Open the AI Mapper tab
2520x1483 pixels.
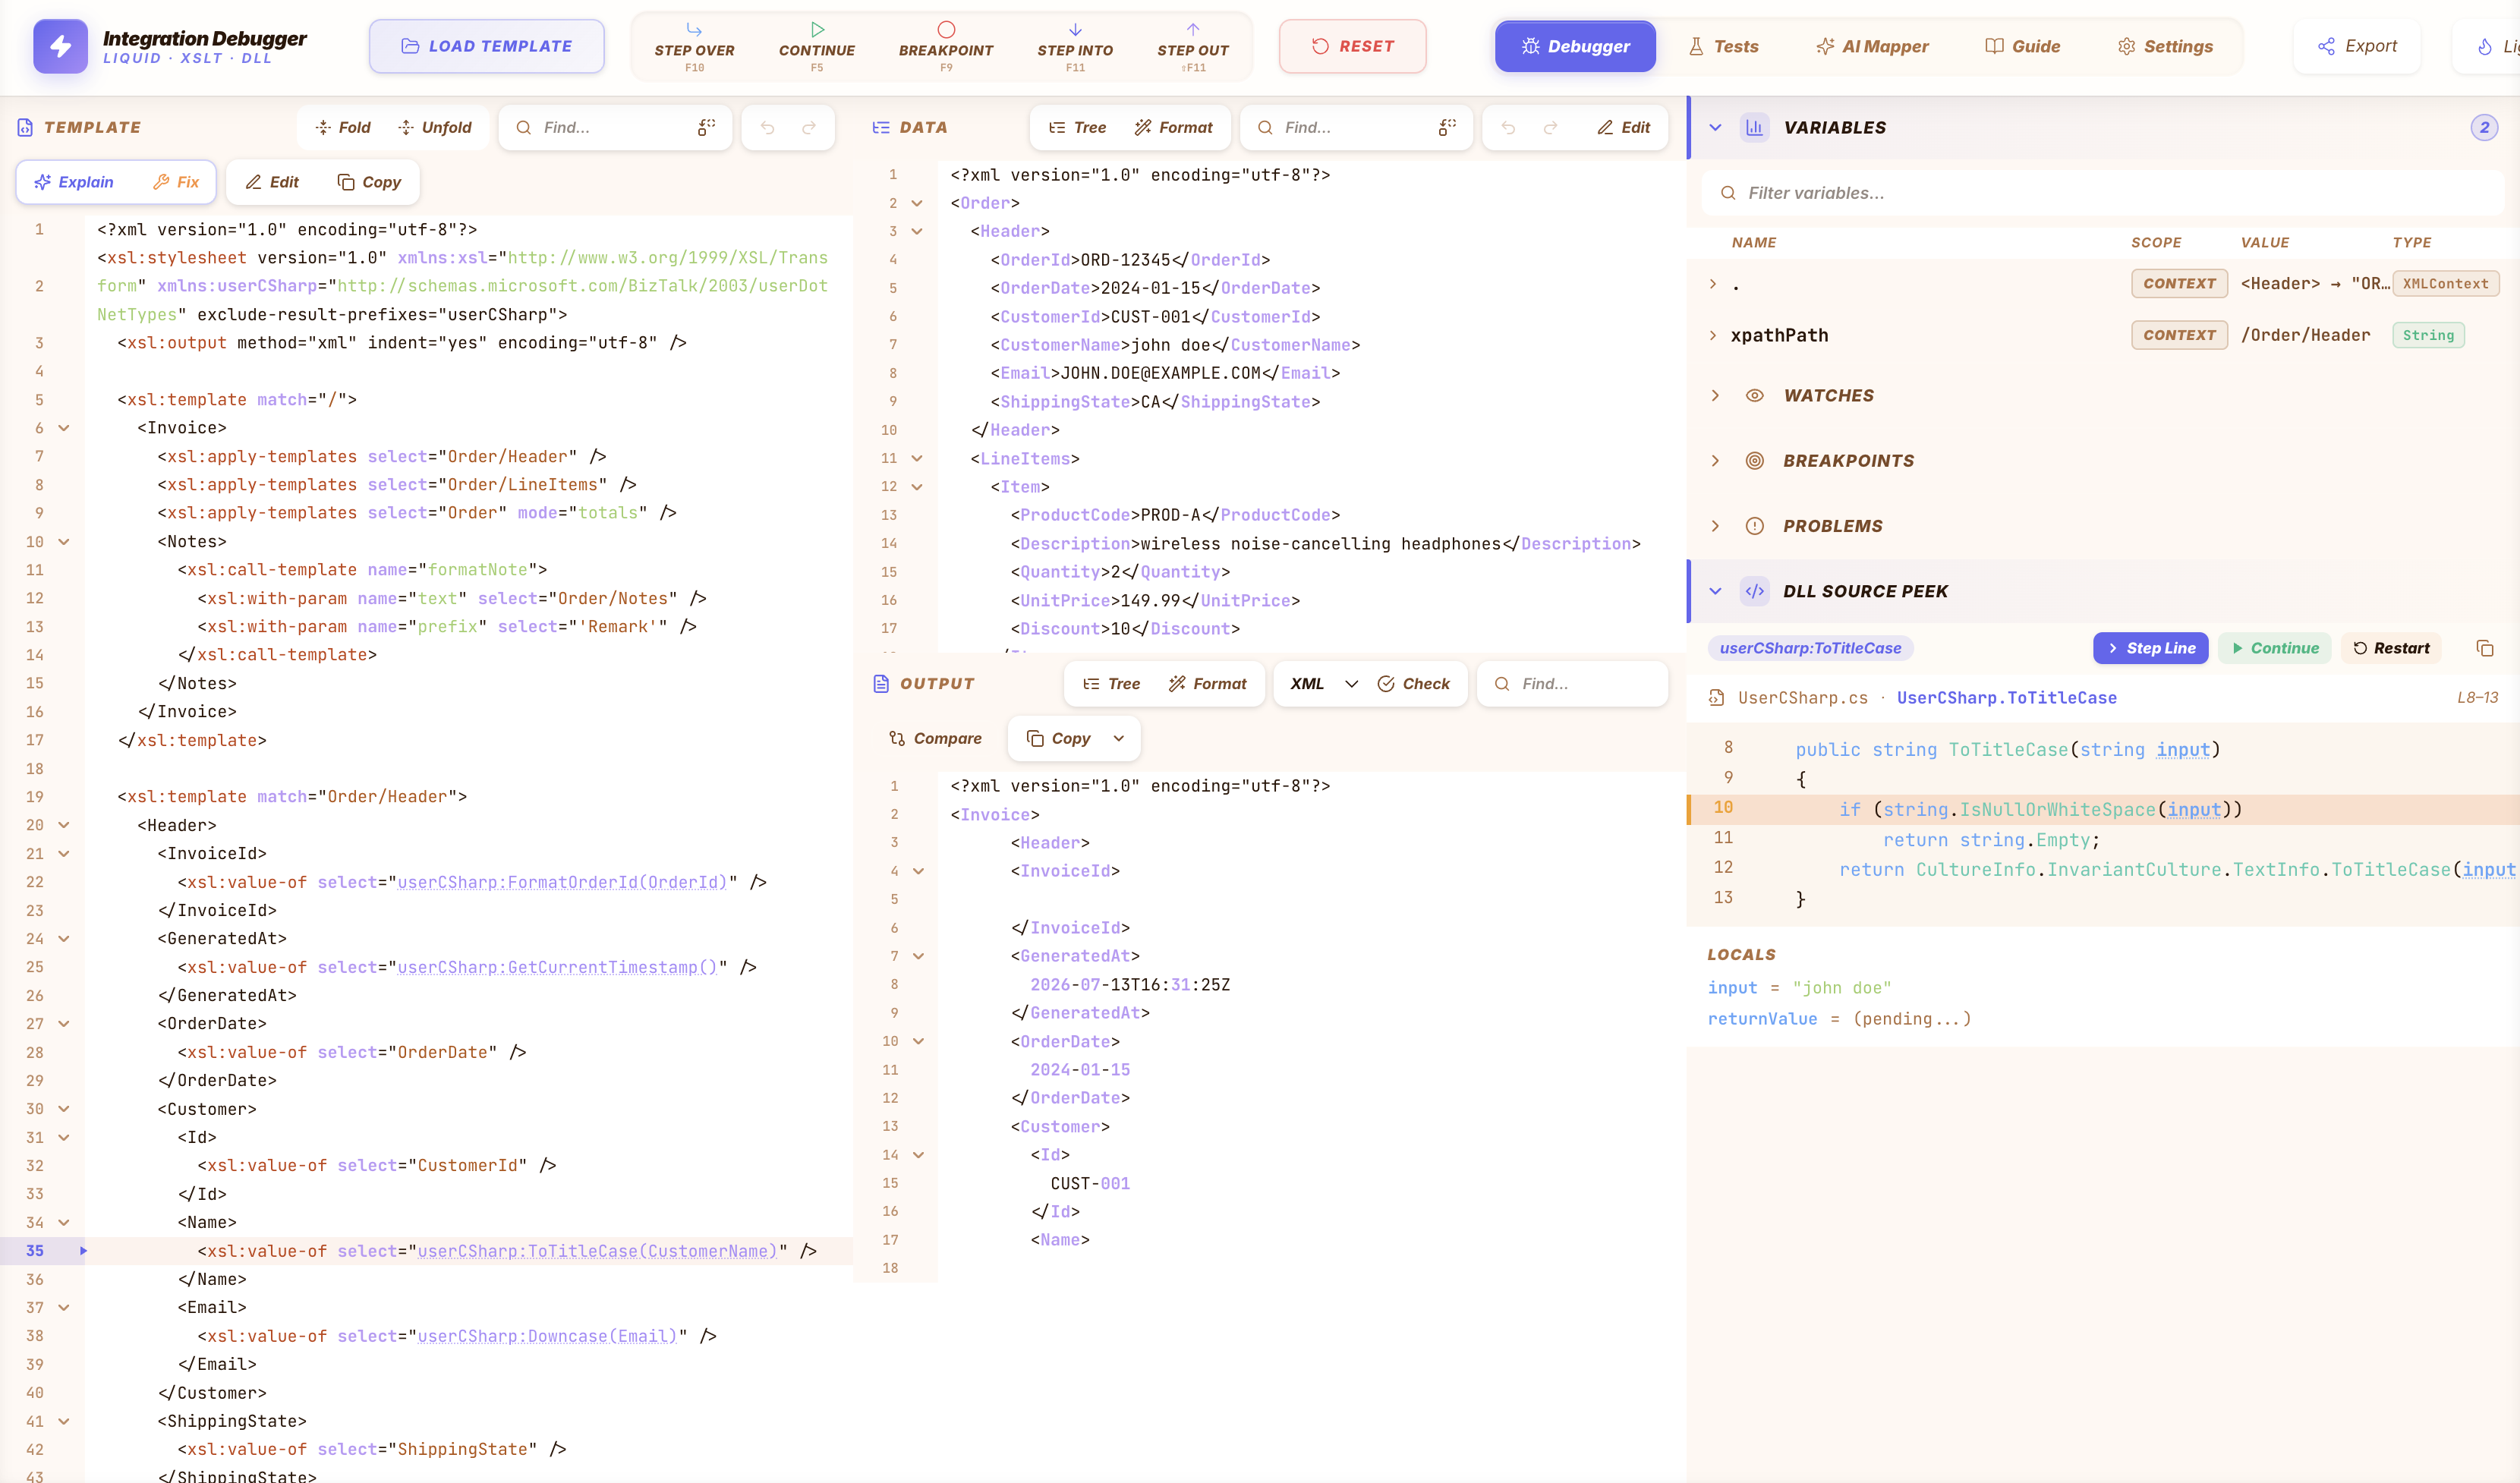tap(1872, 46)
